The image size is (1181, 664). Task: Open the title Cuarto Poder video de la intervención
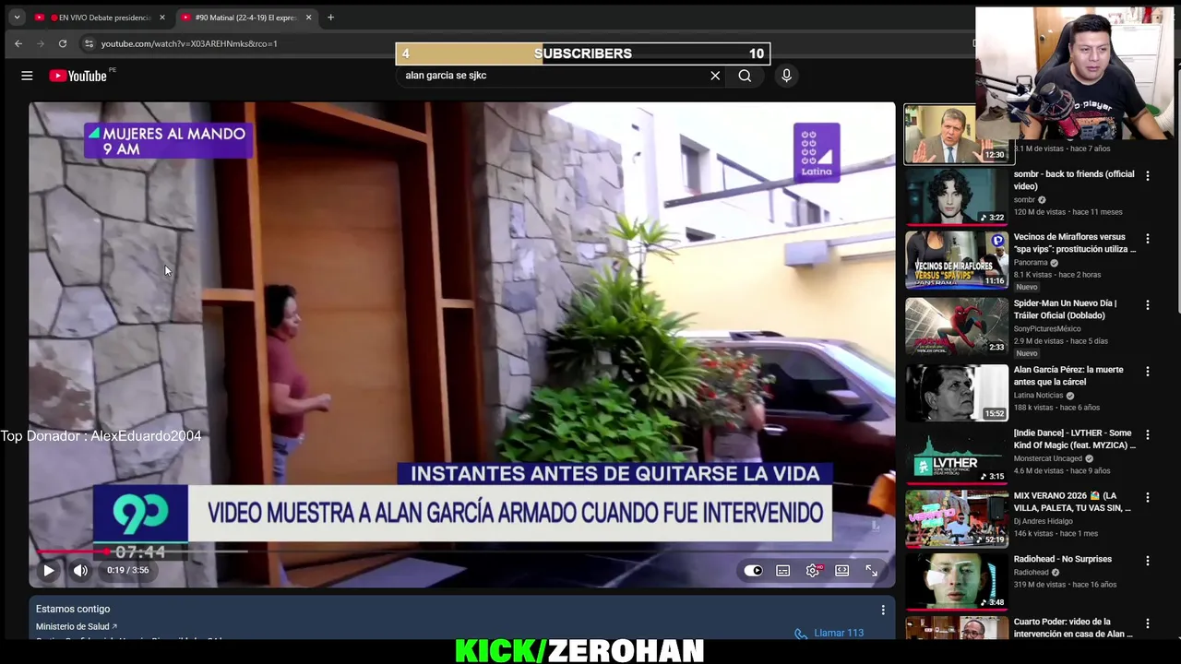1074,626
